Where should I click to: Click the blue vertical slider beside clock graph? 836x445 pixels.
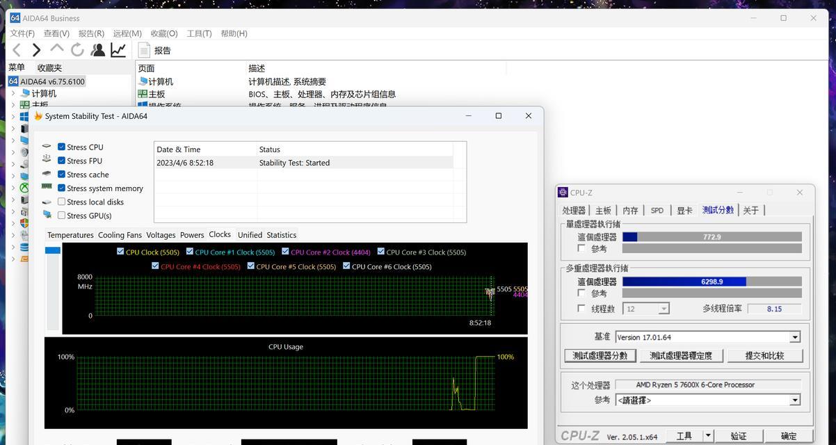click(53, 250)
